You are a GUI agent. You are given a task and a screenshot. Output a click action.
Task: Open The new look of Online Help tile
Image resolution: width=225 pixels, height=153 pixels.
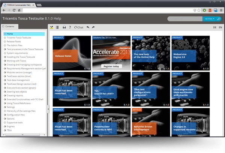coord(151,53)
